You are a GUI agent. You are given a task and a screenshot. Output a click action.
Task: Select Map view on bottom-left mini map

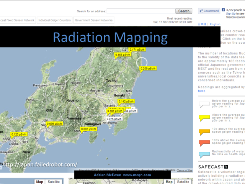click(40, 182)
